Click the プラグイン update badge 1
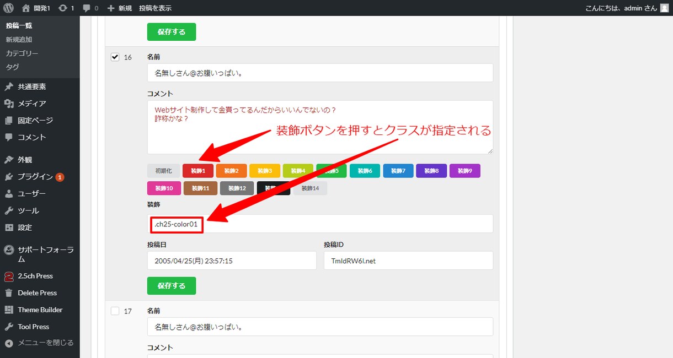 pyautogui.click(x=60, y=177)
